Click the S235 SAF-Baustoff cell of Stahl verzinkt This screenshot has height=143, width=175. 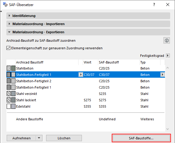(103, 94)
